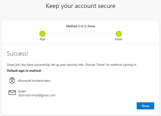Image resolution: width=161 pixels, height=116 pixels.
Task: Click the Keep your account secure heading
Action: pyautogui.click(x=80, y=6)
